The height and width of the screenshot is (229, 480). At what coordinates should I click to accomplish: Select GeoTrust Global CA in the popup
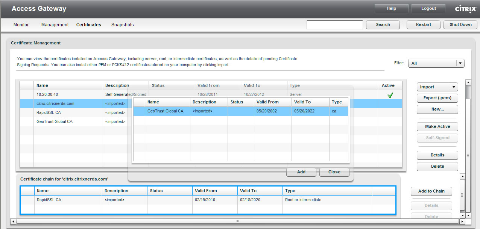pyautogui.click(x=241, y=111)
